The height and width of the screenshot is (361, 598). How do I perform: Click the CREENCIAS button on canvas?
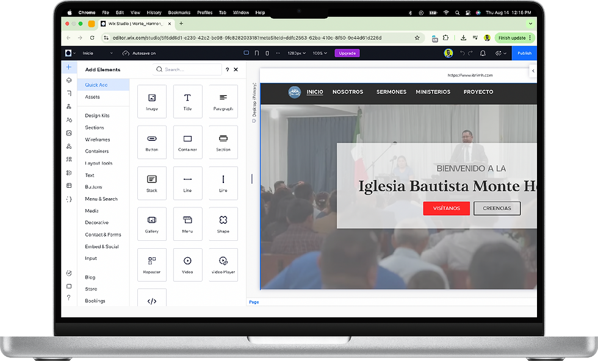[x=497, y=208]
